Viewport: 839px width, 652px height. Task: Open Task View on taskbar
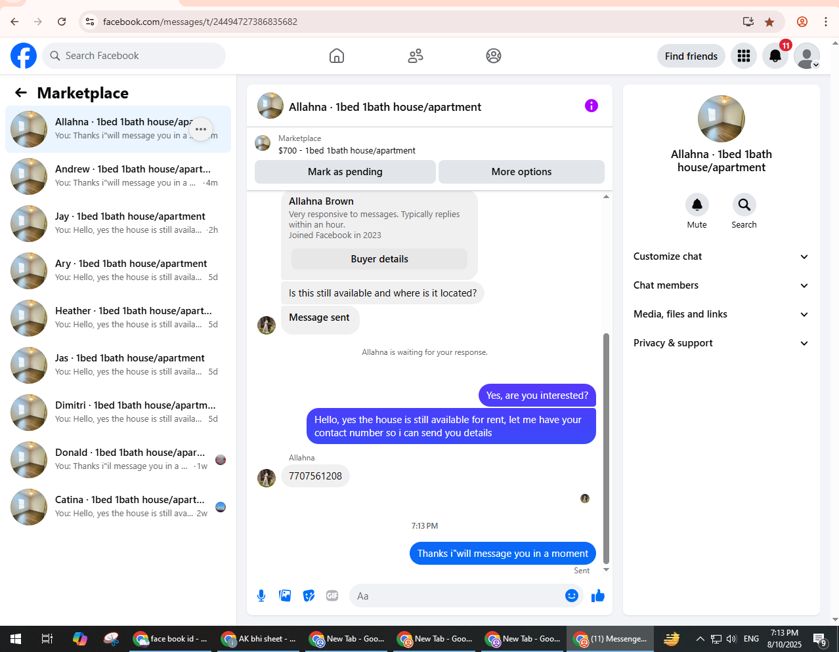[x=47, y=638]
